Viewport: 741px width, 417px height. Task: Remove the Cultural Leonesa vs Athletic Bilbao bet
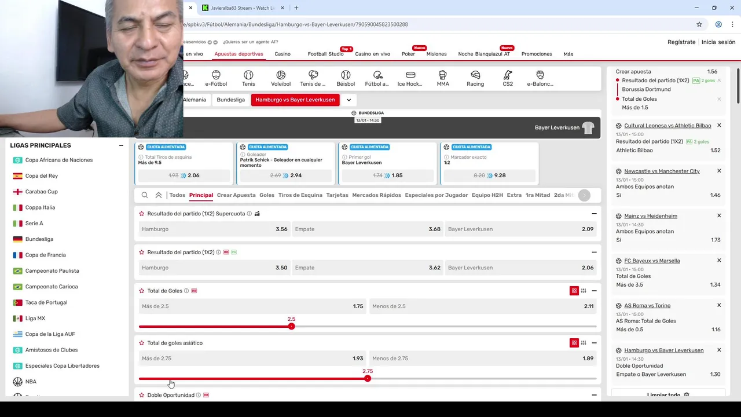[x=719, y=126]
